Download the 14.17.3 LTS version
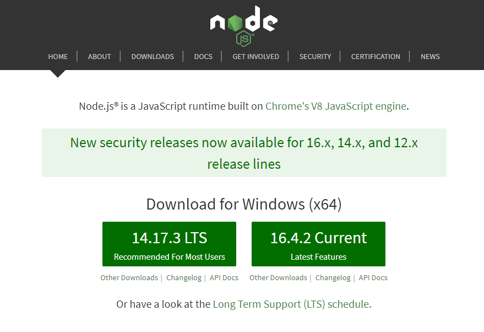484x332 pixels. click(x=169, y=244)
